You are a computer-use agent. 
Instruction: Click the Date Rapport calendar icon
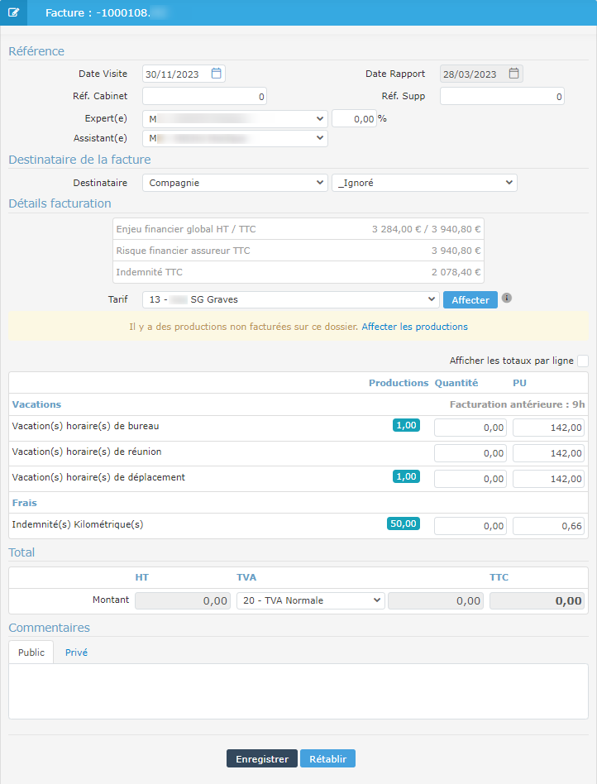[513, 74]
